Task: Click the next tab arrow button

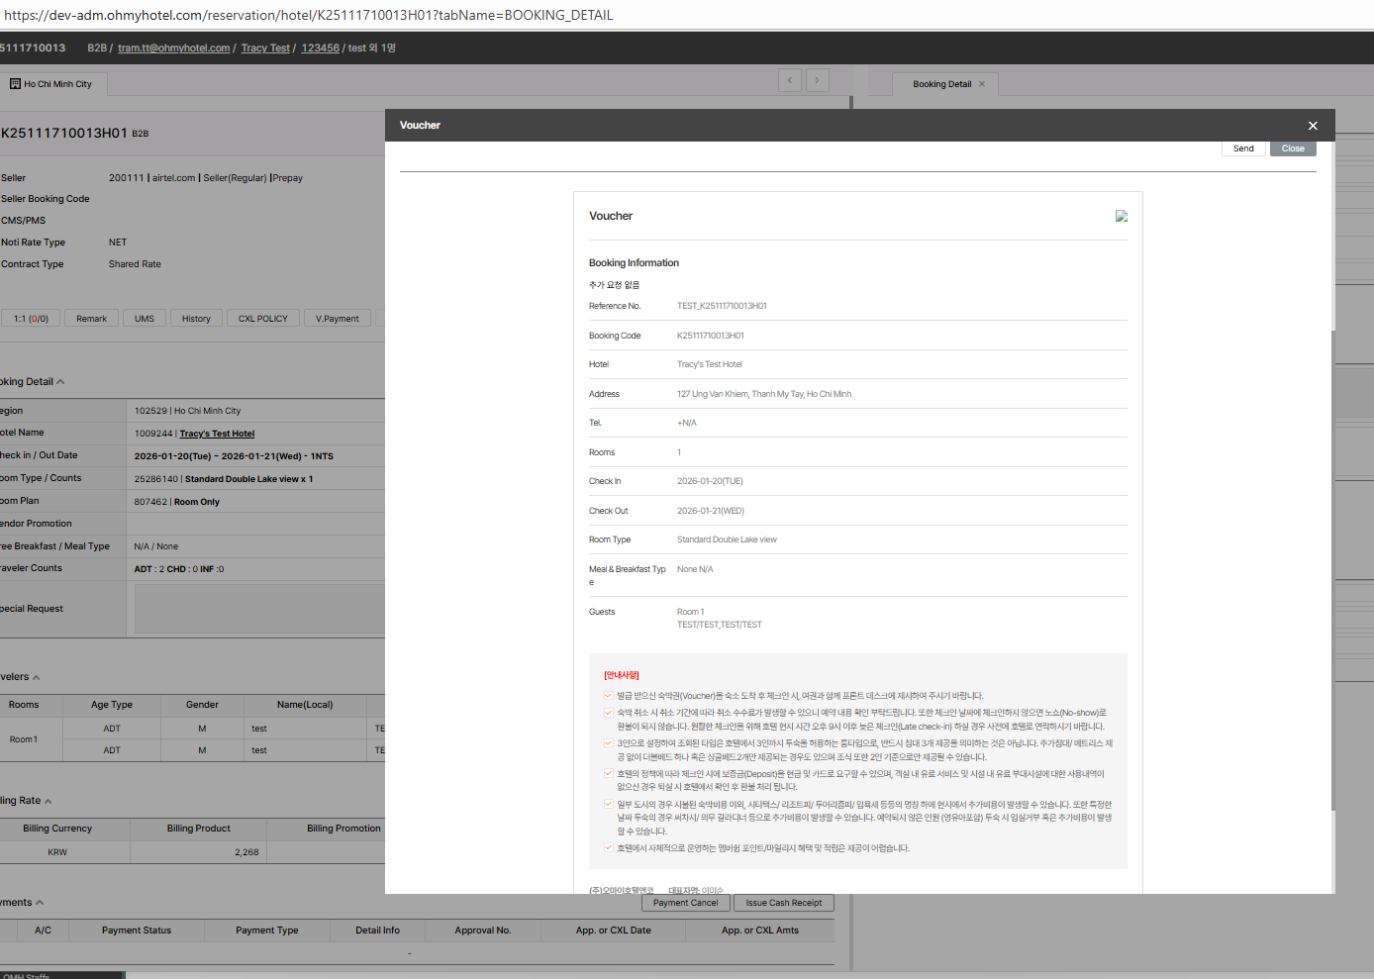Action: click(818, 80)
